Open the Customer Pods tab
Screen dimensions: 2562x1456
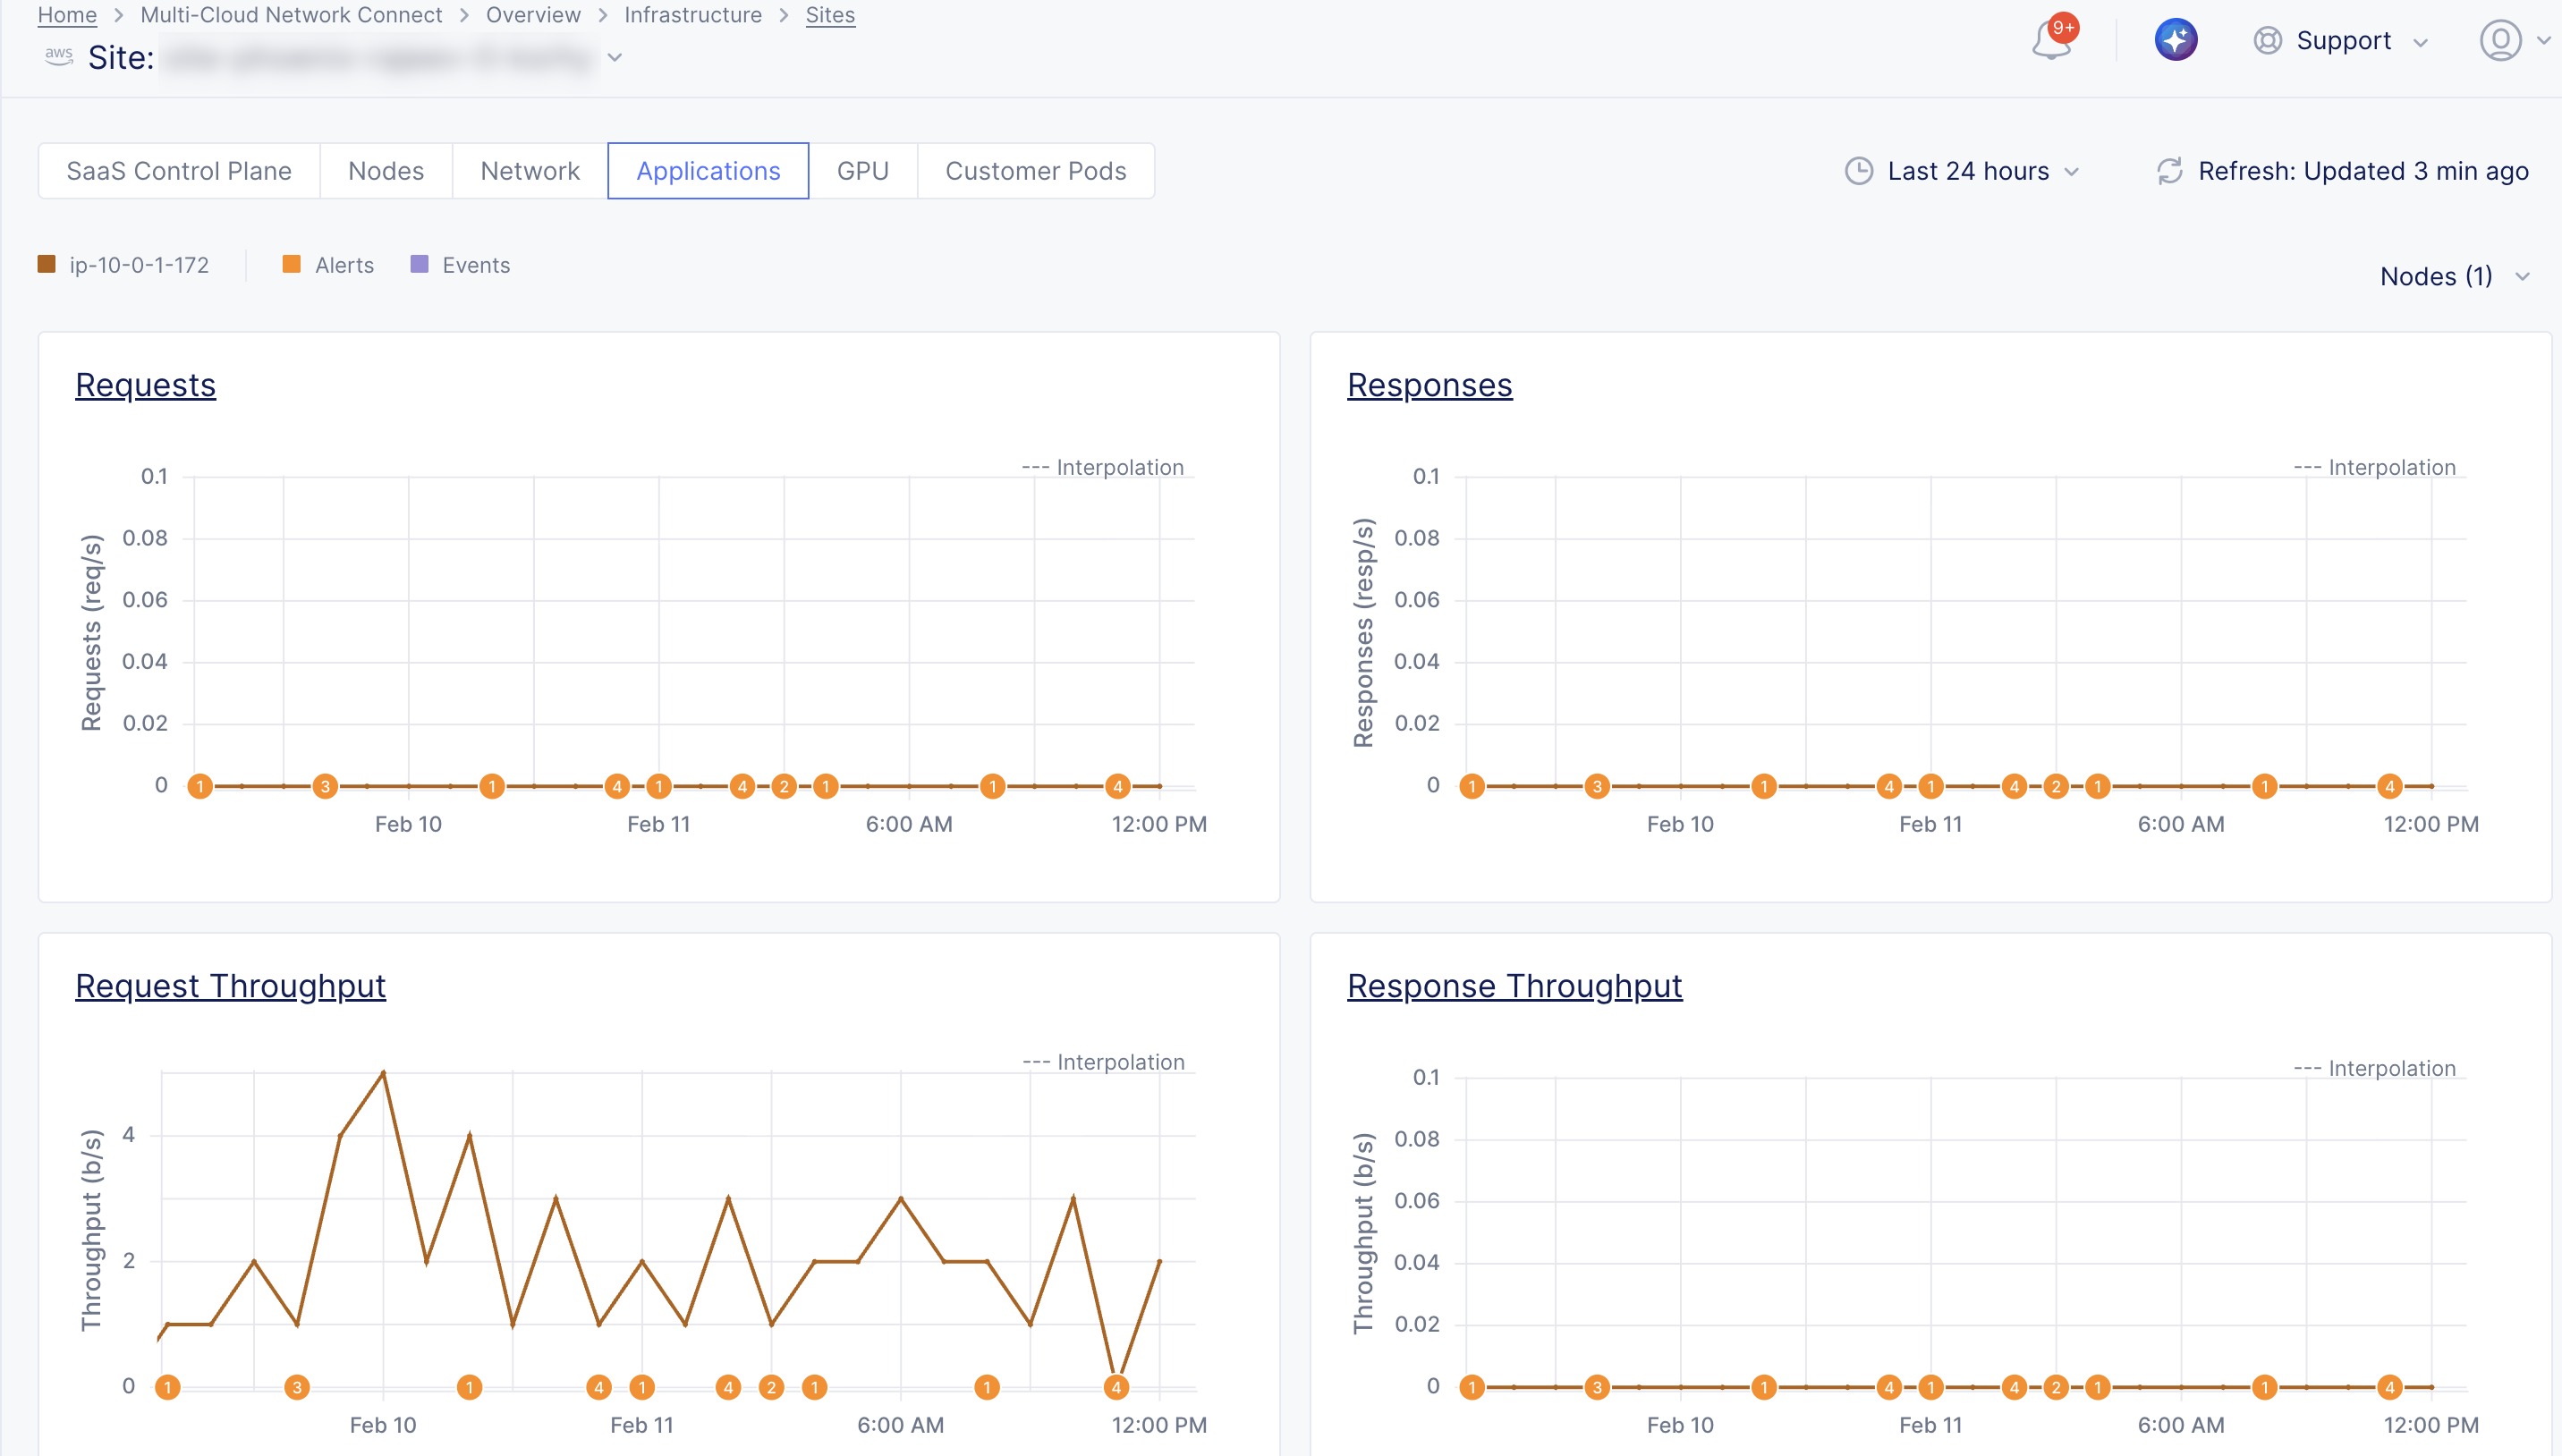[1036, 170]
